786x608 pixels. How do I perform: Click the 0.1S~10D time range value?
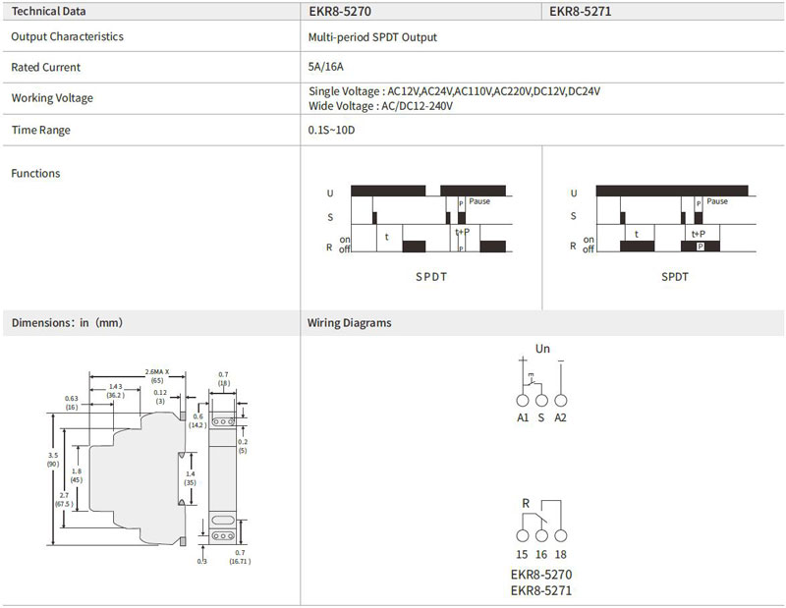[x=331, y=131]
